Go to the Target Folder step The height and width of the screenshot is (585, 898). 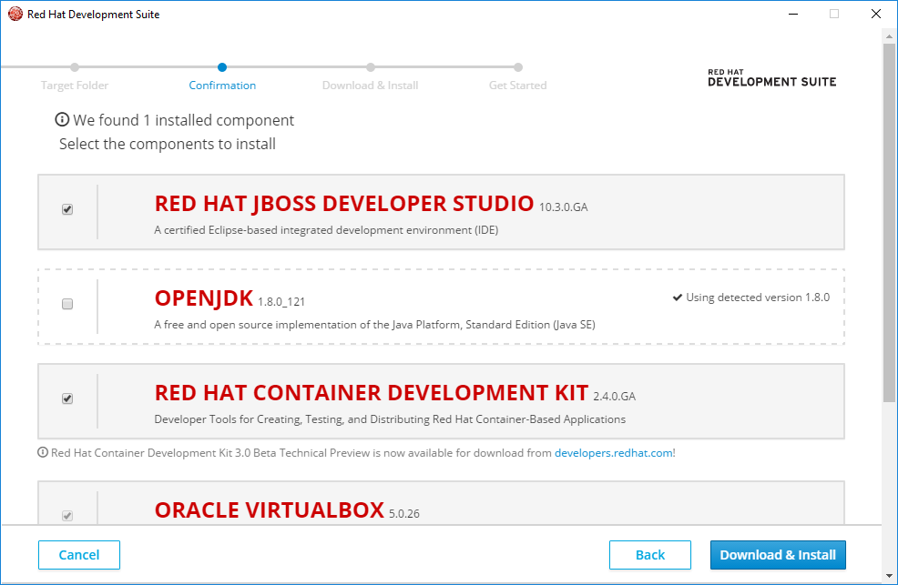(x=75, y=86)
